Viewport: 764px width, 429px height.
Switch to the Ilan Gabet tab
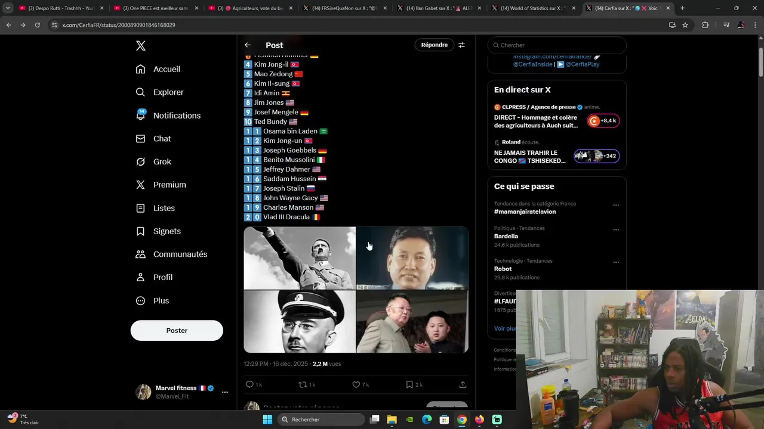tap(439, 8)
